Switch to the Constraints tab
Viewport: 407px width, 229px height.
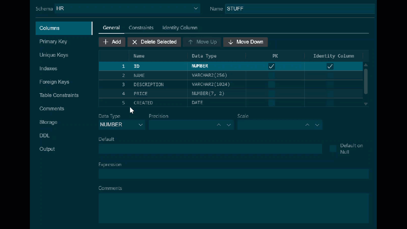click(x=141, y=28)
